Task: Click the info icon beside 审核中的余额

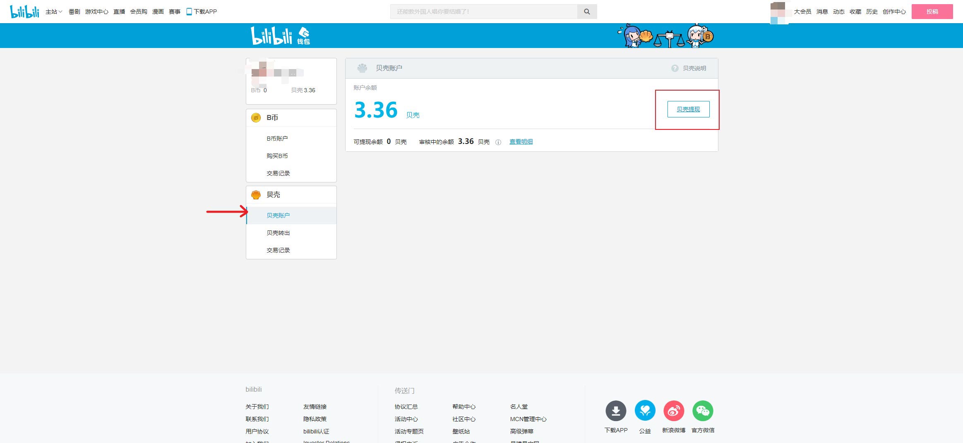Action: pos(498,142)
